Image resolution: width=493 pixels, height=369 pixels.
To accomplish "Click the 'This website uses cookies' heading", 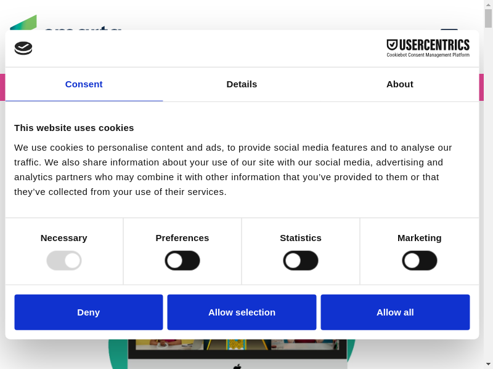I will (74, 128).
